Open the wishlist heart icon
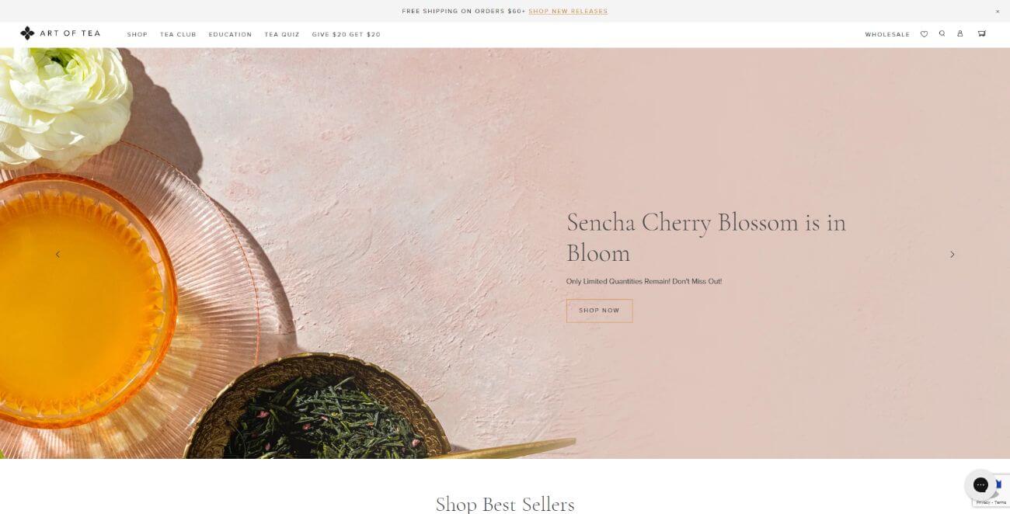This screenshot has width=1010, height=514. pos(924,34)
